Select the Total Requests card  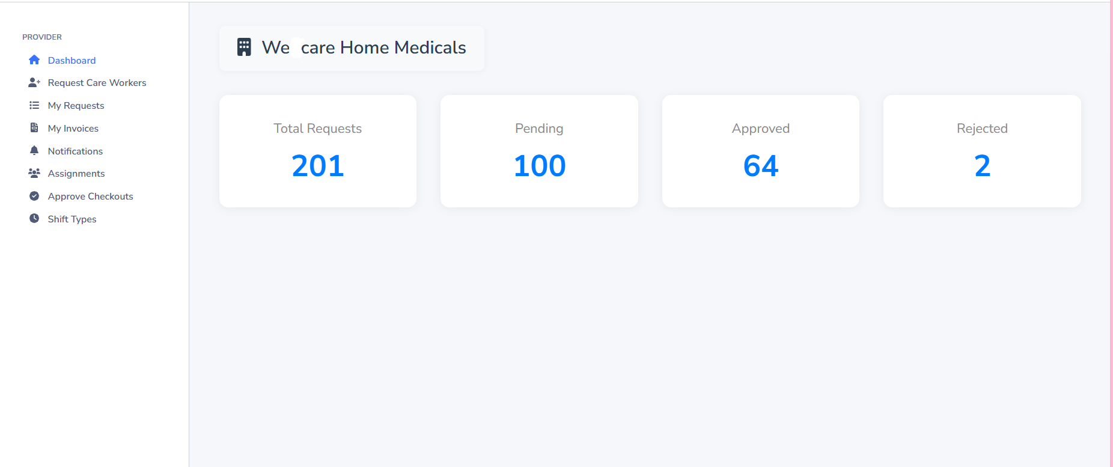tap(318, 151)
